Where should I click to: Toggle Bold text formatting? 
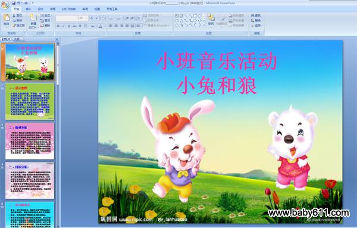(x=58, y=26)
